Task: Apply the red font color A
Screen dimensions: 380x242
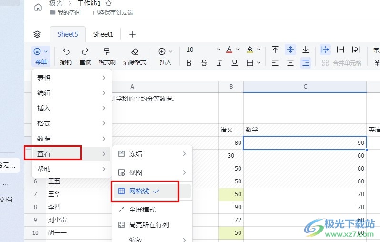Action: 229,50
